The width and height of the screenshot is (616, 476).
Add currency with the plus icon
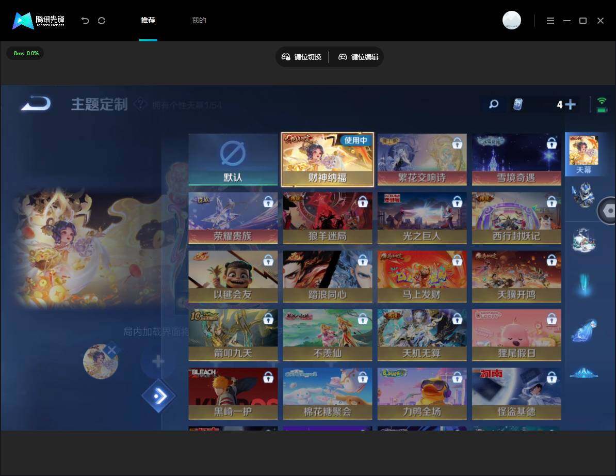coord(570,104)
